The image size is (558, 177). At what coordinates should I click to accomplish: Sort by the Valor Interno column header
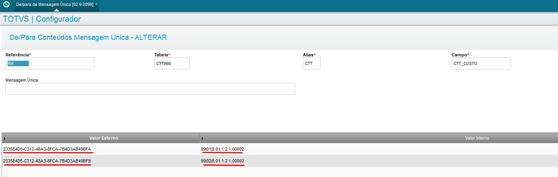coord(477,138)
